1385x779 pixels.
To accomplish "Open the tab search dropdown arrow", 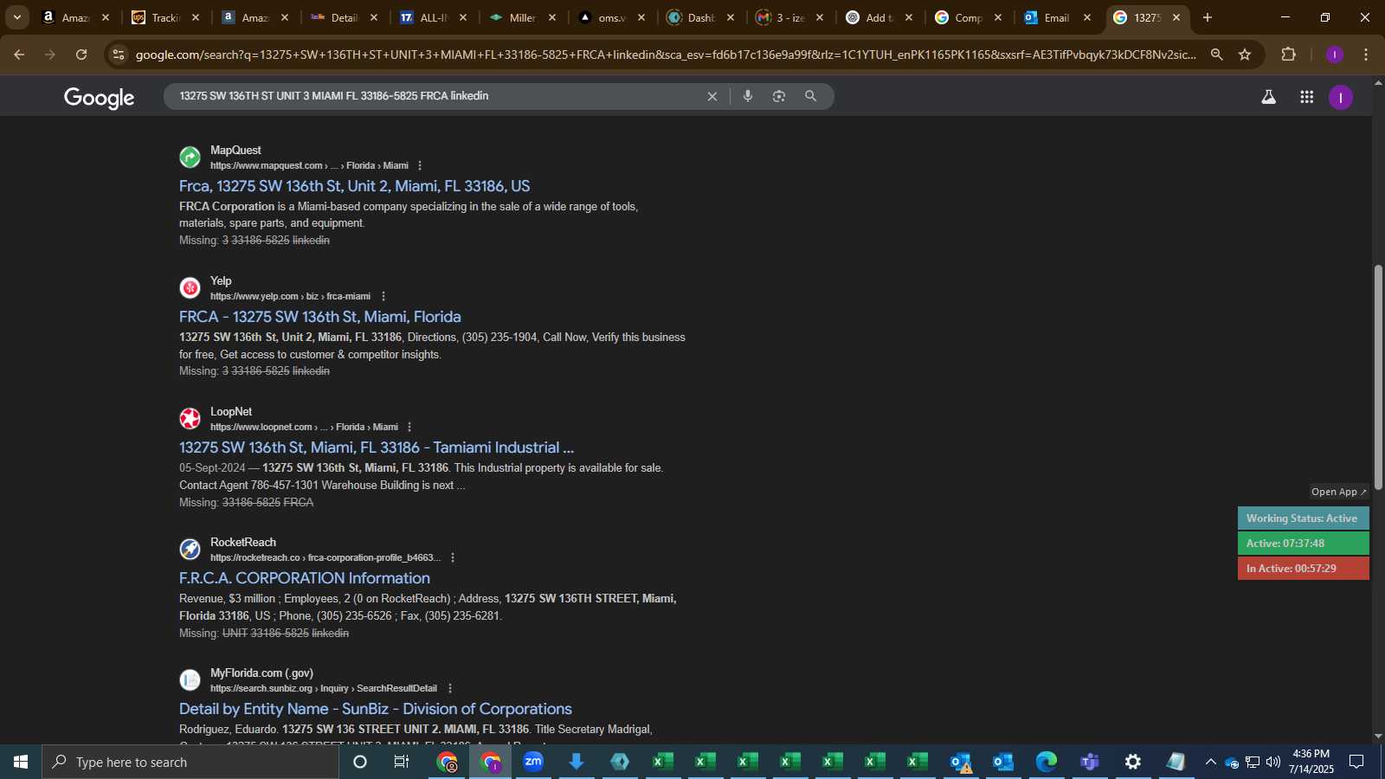I will click(16, 17).
